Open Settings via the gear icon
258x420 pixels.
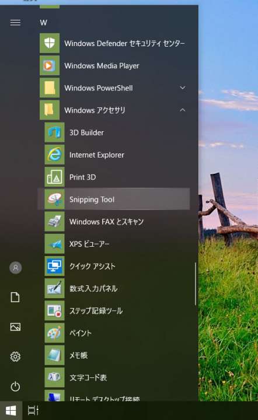click(x=15, y=356)
